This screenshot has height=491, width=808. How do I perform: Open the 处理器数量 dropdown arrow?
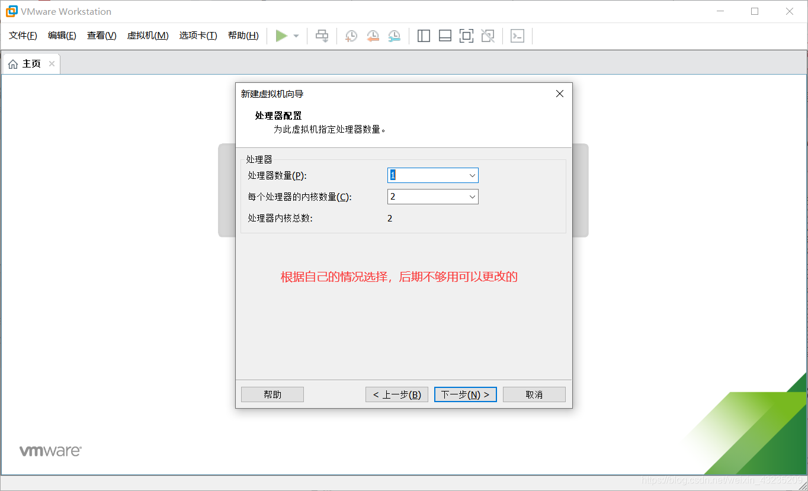pyautogui.click(x=472, y=175)
